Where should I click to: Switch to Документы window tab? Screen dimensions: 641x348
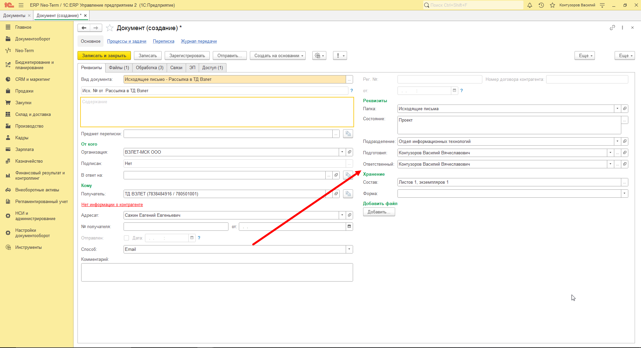tap(14, 16)
